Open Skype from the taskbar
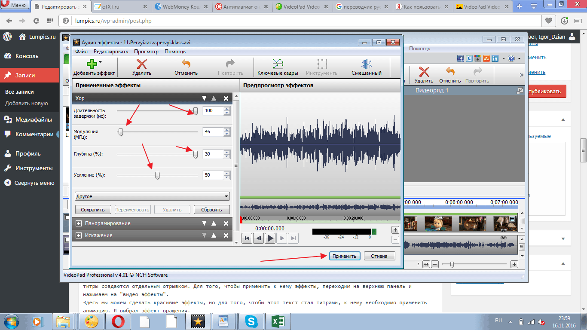This screenshot has width=587, height=330. click(x=251, y=321)
